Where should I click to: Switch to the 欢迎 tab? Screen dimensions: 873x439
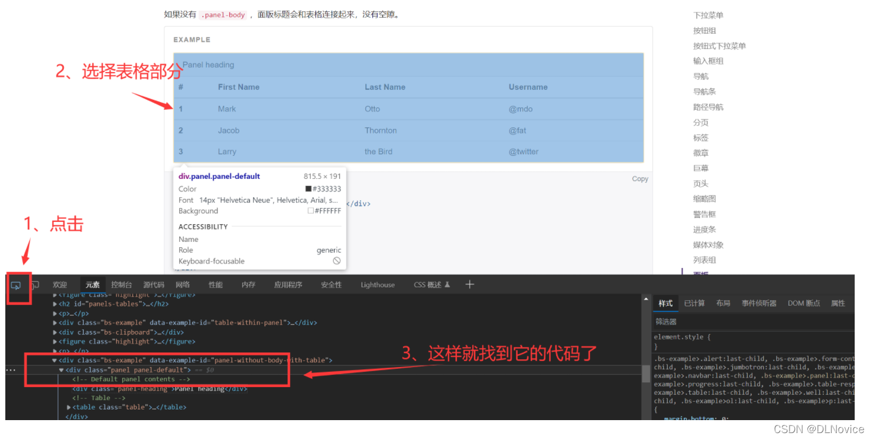[x=60, y=285]
